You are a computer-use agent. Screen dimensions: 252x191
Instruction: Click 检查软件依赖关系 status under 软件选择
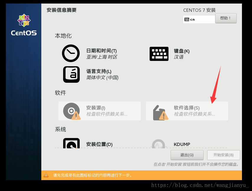pos(194,114)
